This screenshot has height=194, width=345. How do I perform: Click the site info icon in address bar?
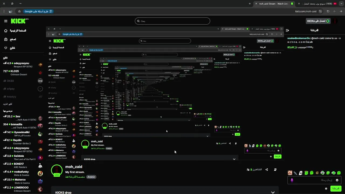[320, 11]
